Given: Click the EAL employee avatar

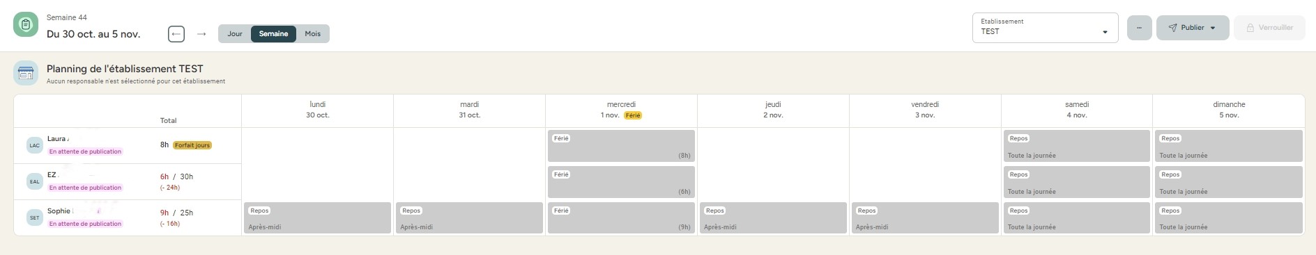Looking at the screenshot, I should point(34,181).
